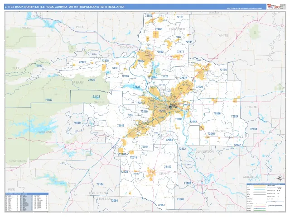
Task: Click ZIP code 72120 label
Action: pyautogui.click(x=164, y=76)
